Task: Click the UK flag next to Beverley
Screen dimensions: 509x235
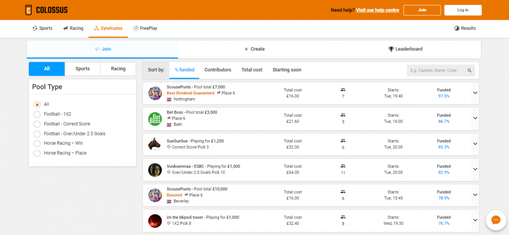Action: pyautogui.click(x=169, y=201)
